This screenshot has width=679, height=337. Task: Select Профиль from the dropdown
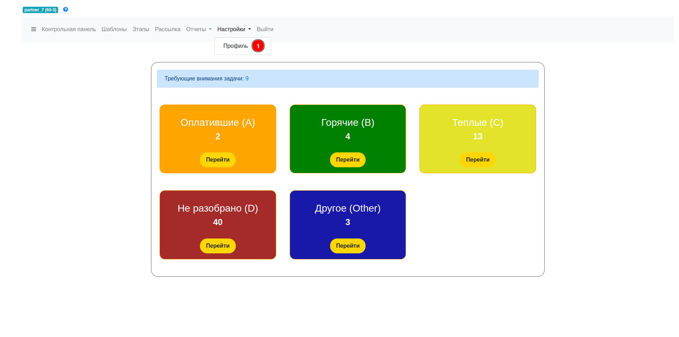click(235, 46)
